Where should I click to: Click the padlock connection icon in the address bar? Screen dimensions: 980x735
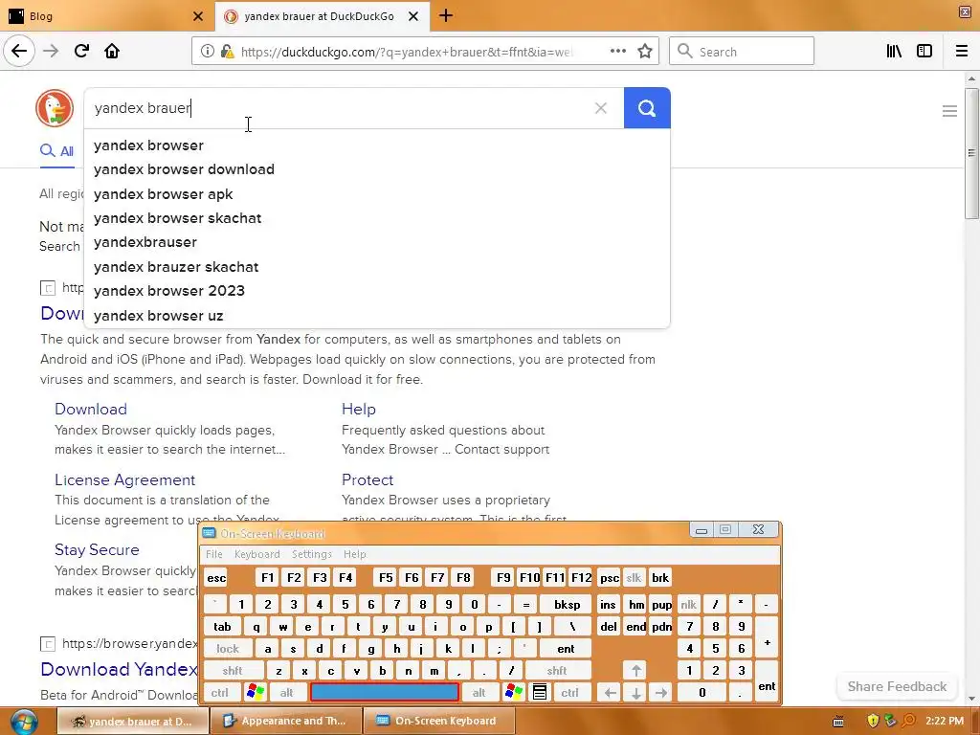(227, 52)
